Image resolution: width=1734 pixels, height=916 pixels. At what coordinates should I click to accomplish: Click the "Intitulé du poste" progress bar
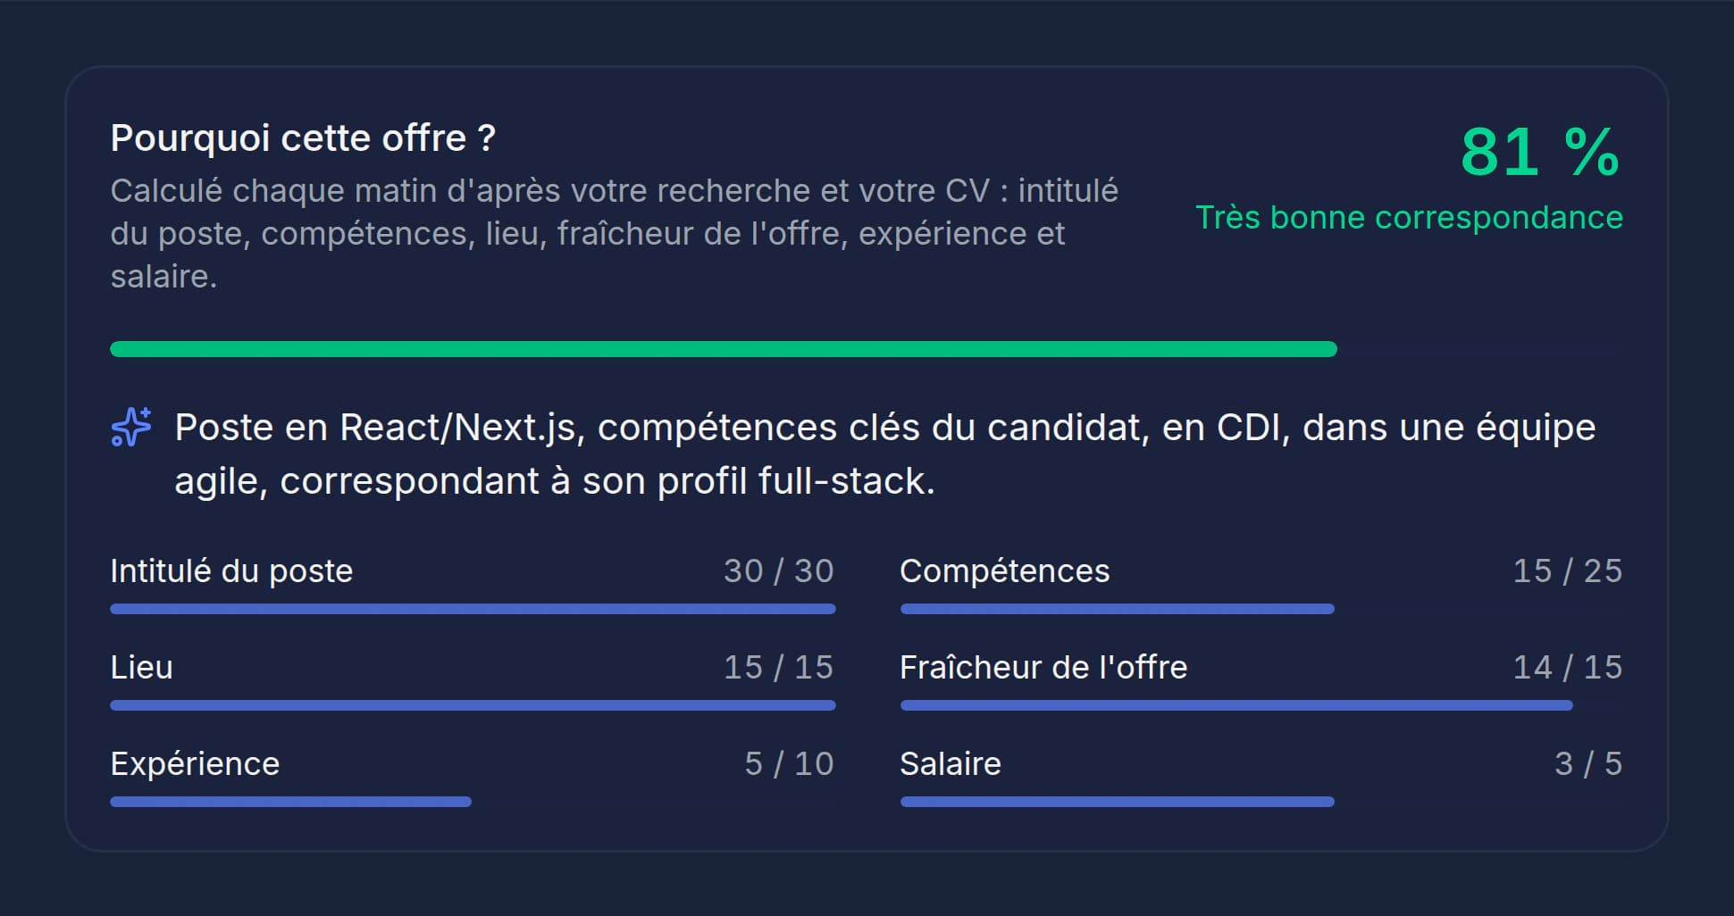point(473,609)
